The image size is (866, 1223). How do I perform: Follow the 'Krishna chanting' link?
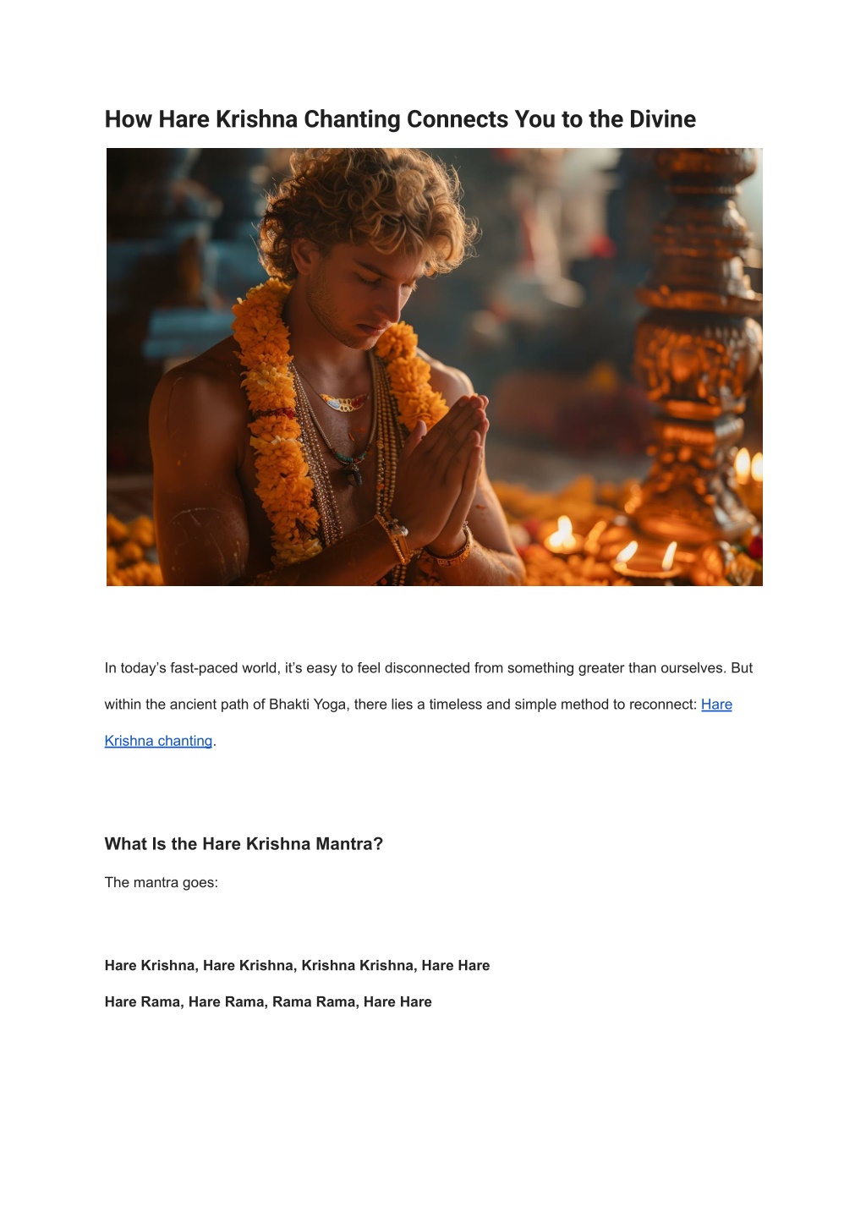(x=158, y=741)
